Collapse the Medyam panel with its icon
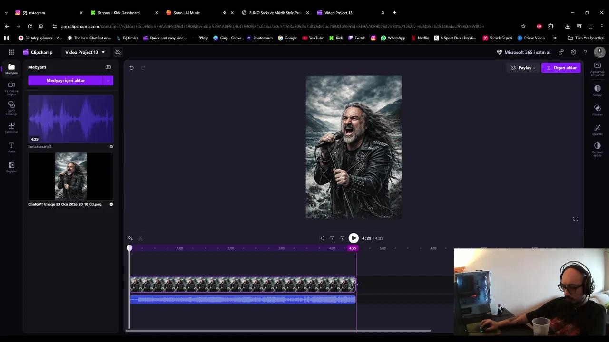Image resolution: width=609 pixels, height=342 pixels. [108, 67]
